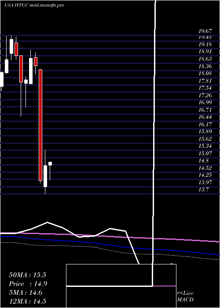
Task: Click the last small white candlestick near 14.8
Action: [50, 164]
